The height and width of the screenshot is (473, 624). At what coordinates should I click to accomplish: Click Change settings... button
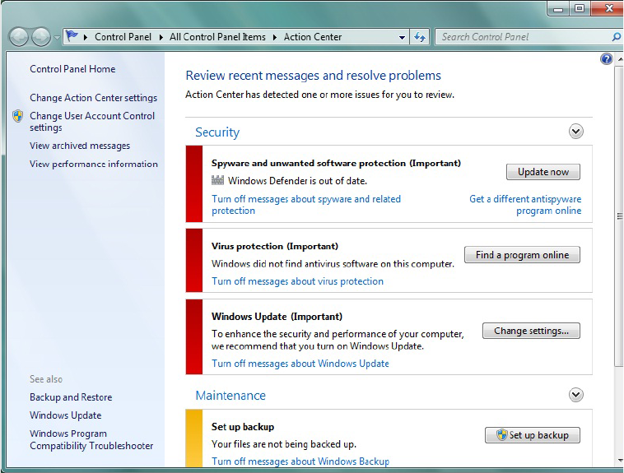click(531, 331)
